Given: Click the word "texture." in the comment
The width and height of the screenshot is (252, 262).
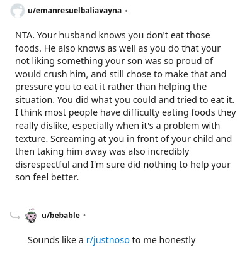Looking at the screenshot, I should click(x=31, y=139).
